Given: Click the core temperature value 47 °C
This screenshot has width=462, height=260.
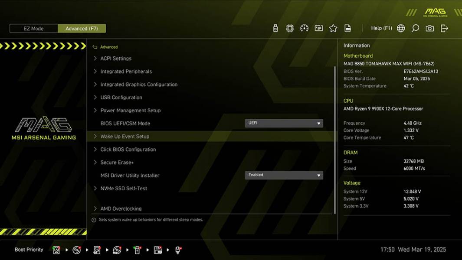Looking at the screenshot, I should [x=408, y=137].
